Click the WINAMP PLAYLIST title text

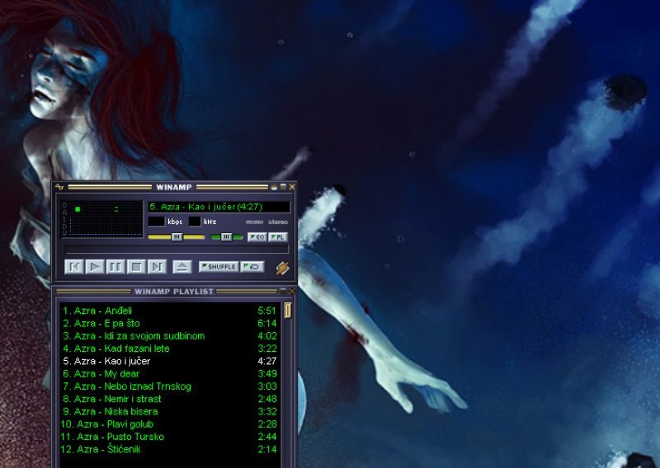(174, 292)
